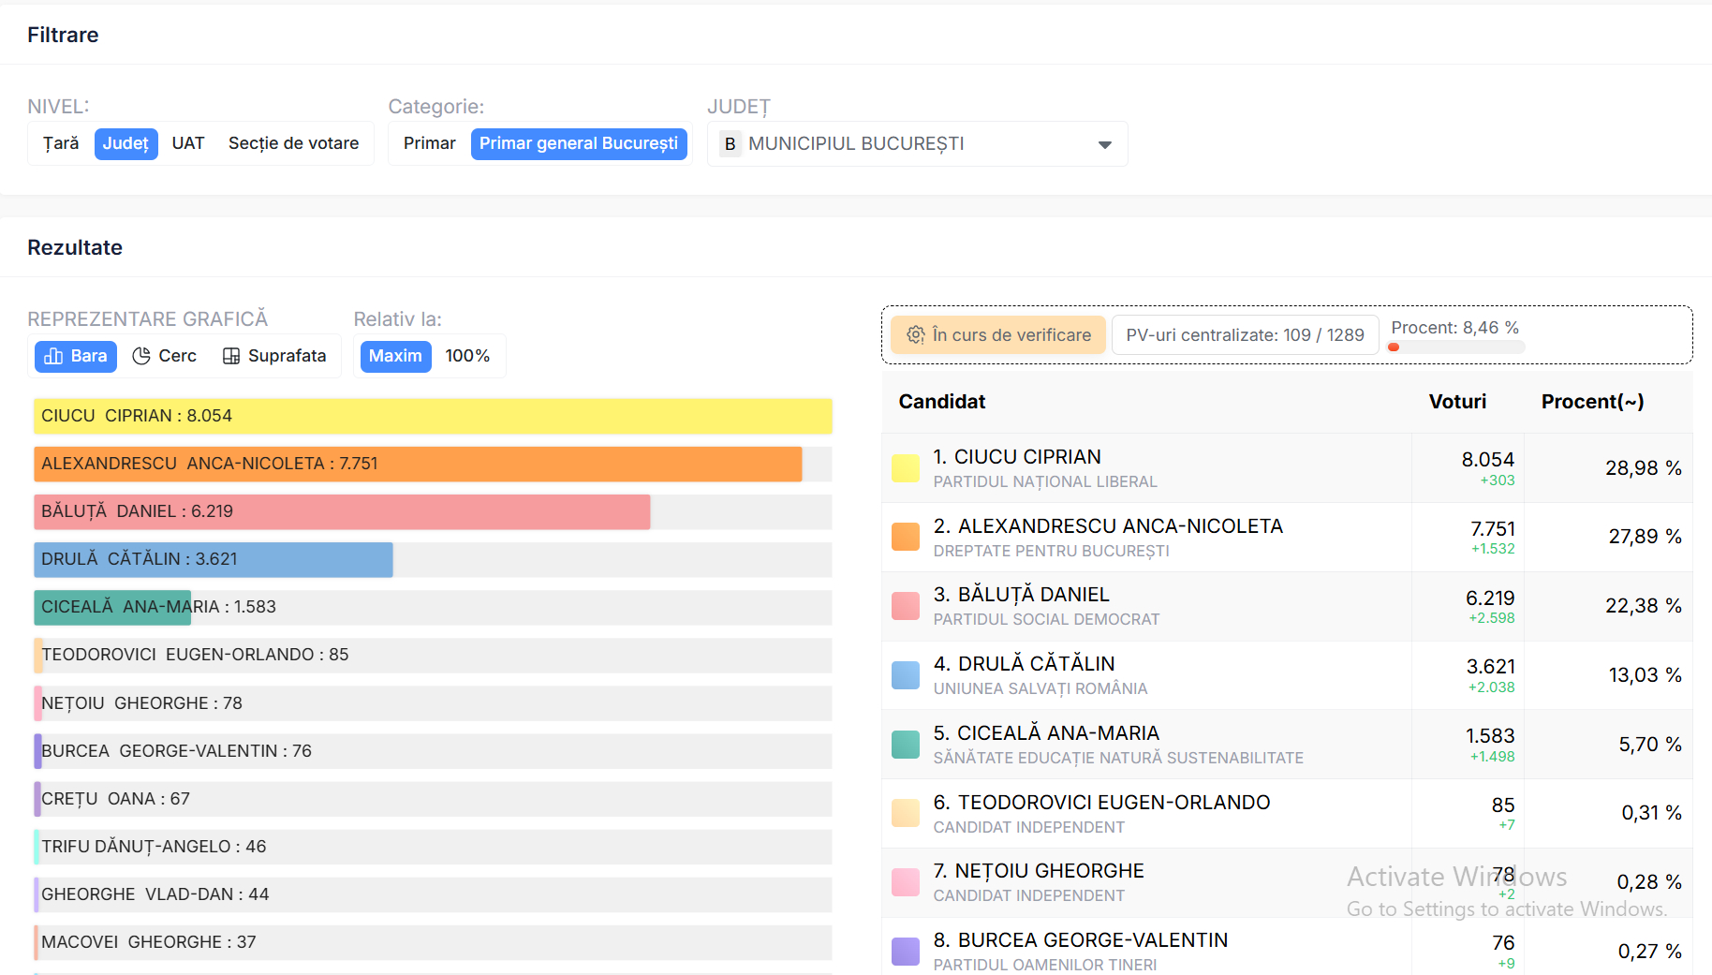This screenshot has width=1712, height=975.
Task: Click blue swatch beside Drulă Cătălin
Action: click(x=905, y=675)
